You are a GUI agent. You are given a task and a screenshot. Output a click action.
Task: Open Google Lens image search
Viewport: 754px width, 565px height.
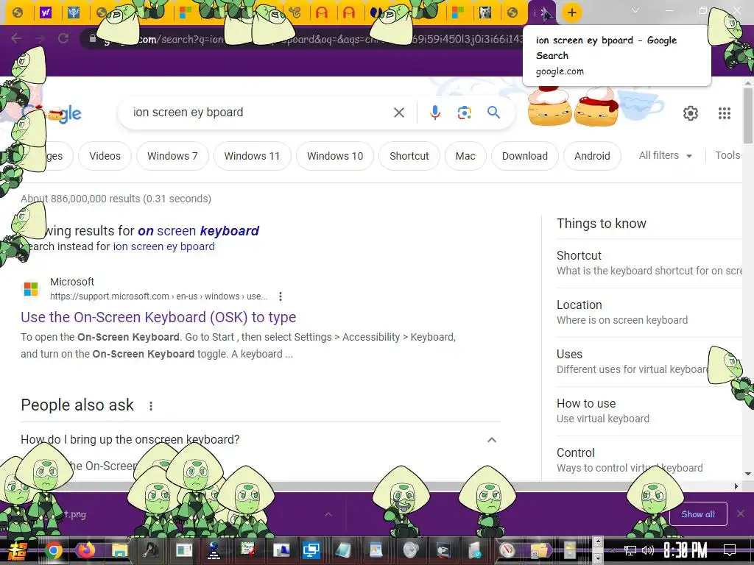pyautogui.click(x=464, y=113)
